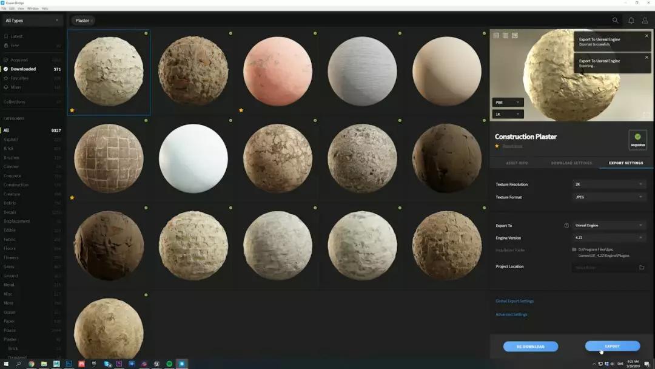Image resolution: width=655 pixels, height=369 pixels.
Task: Click the notifications bell icon
Action: tap(631, 21)
